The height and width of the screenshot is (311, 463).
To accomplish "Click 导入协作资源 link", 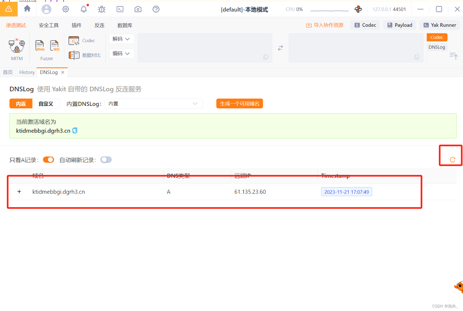I will click(325, 25).
